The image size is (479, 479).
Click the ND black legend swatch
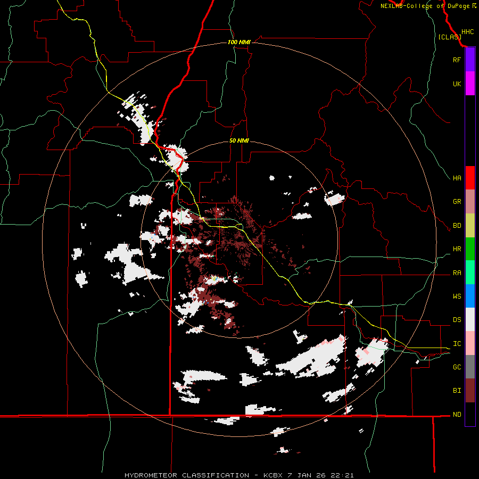[470, 414]
